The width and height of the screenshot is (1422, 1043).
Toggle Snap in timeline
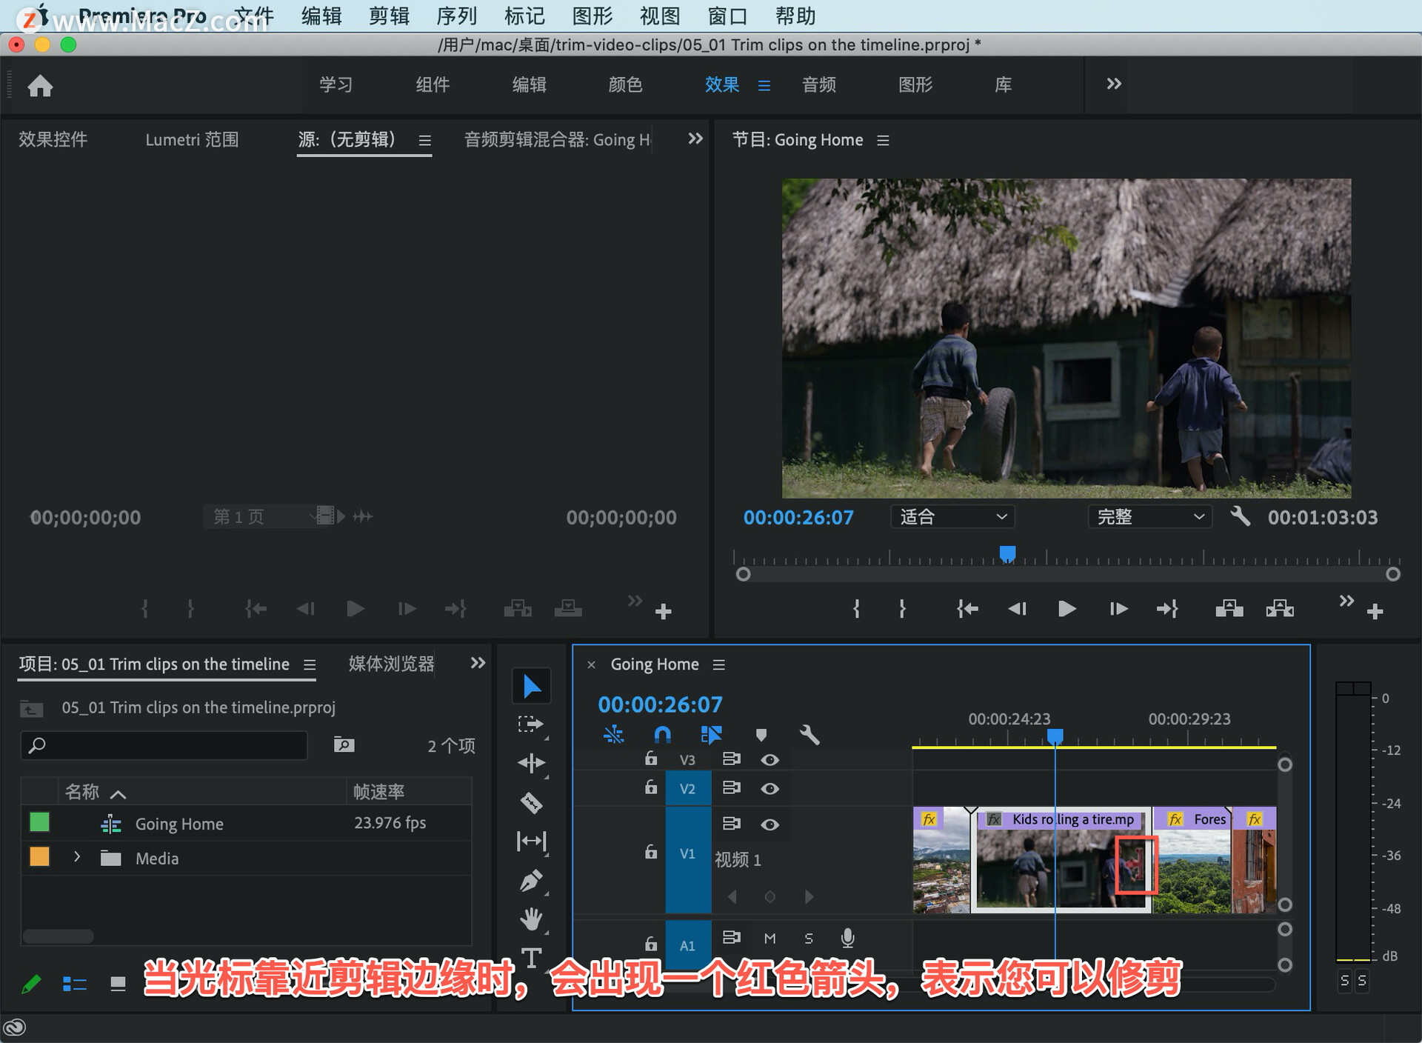[662, 735]
